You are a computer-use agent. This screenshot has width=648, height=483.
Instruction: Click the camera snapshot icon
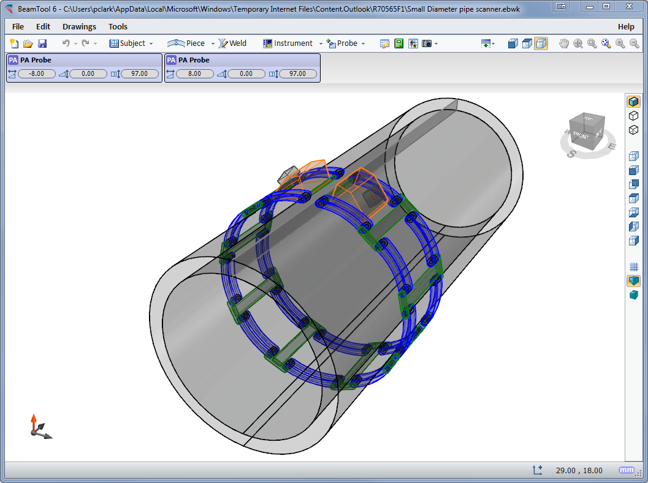427,43
